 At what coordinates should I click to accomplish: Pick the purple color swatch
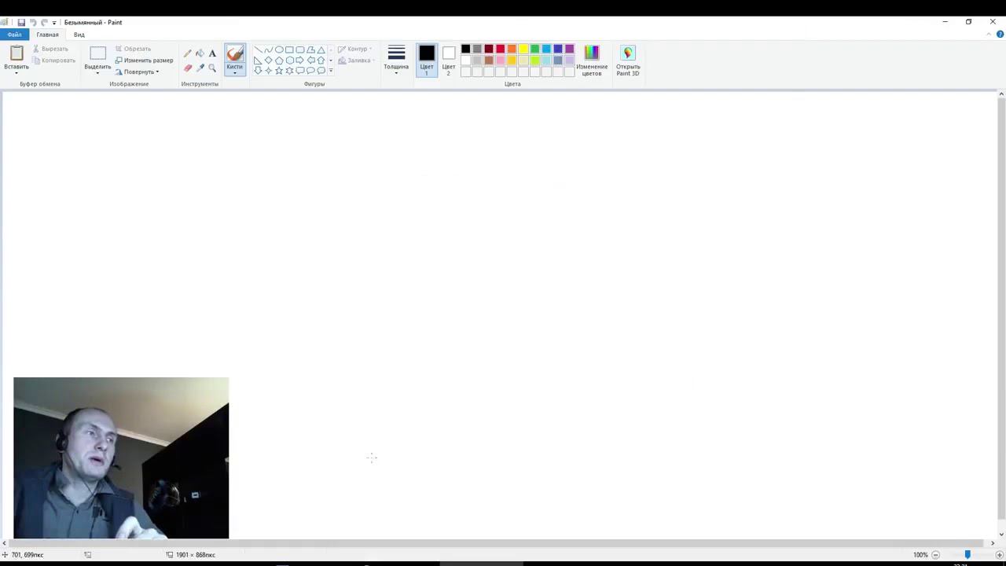click(x=569, y=49)
